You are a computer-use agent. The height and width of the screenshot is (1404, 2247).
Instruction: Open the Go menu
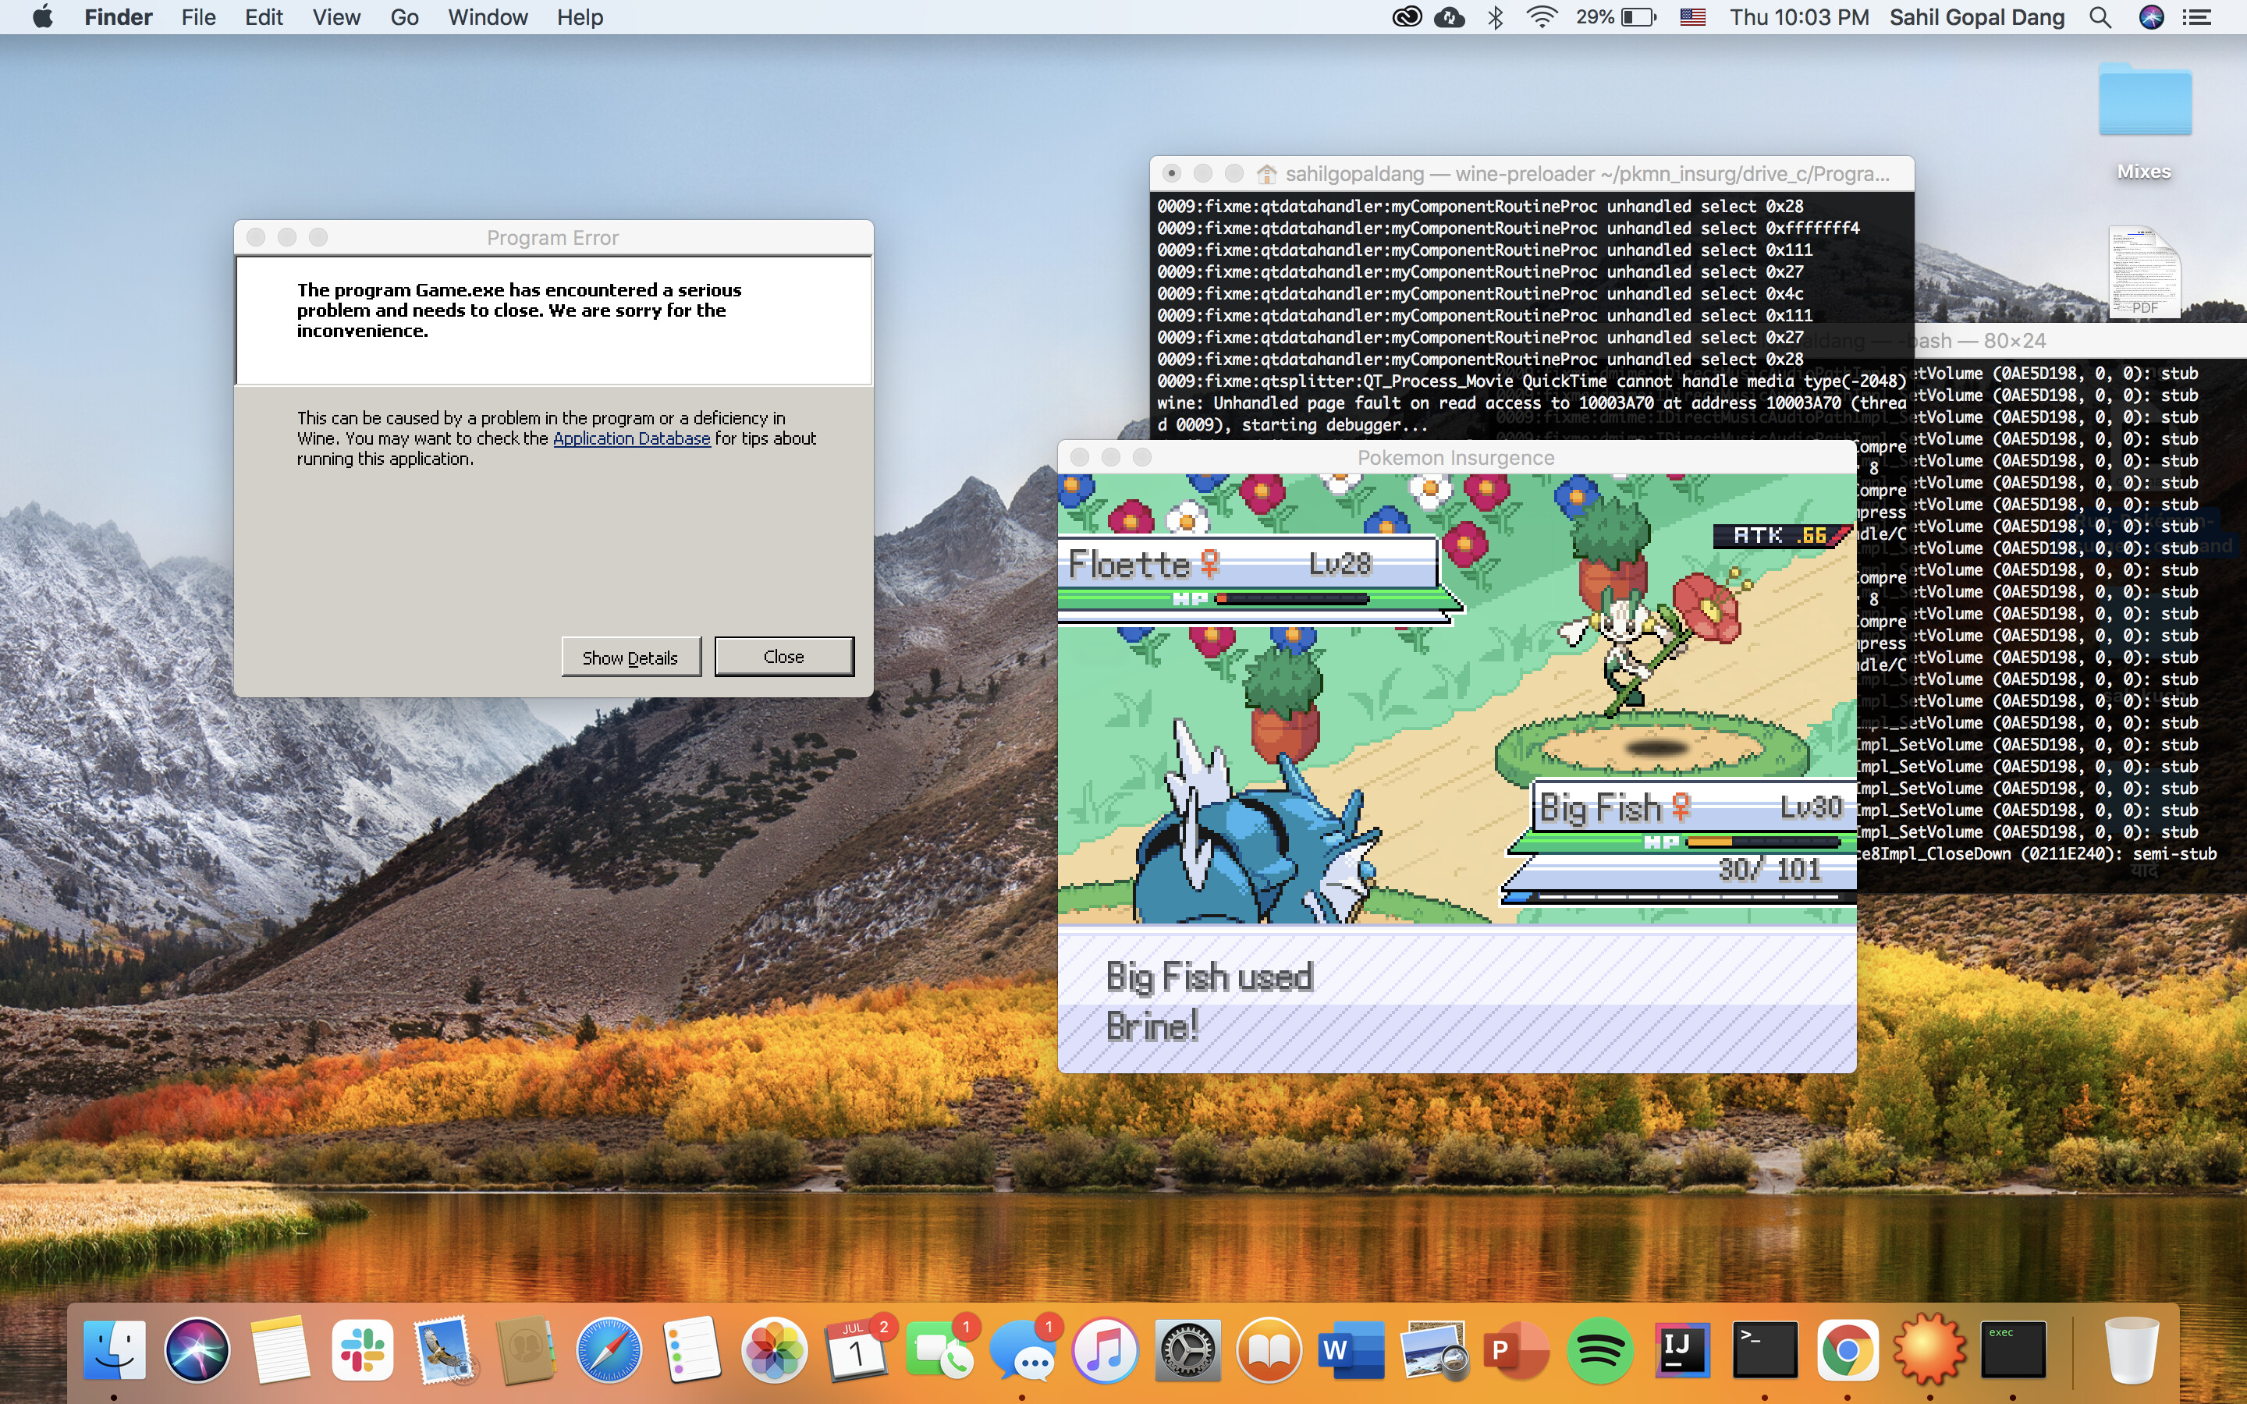coord(404,16)
